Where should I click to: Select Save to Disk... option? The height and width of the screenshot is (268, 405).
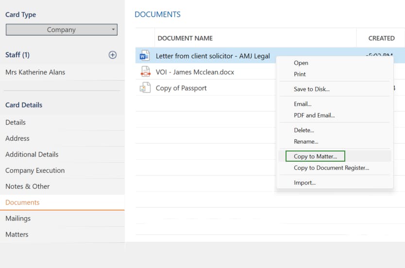coord(311,89)
